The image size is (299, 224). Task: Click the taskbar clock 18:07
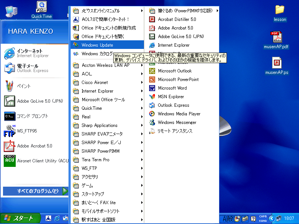pyautogui.click(x=289, y=218)
